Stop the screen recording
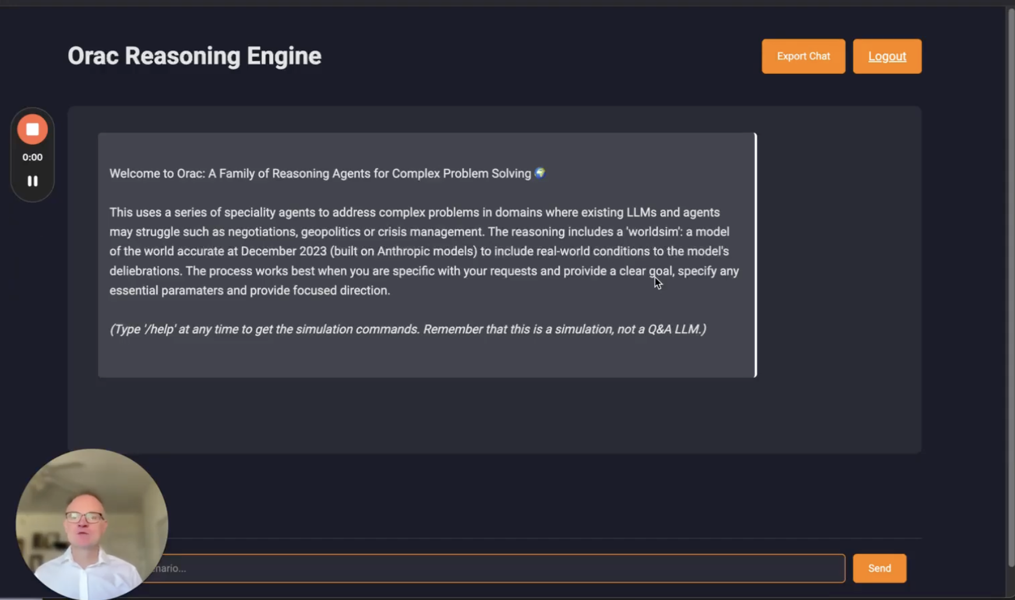This screenshot has height=600, width=1015. click(33, 129)
